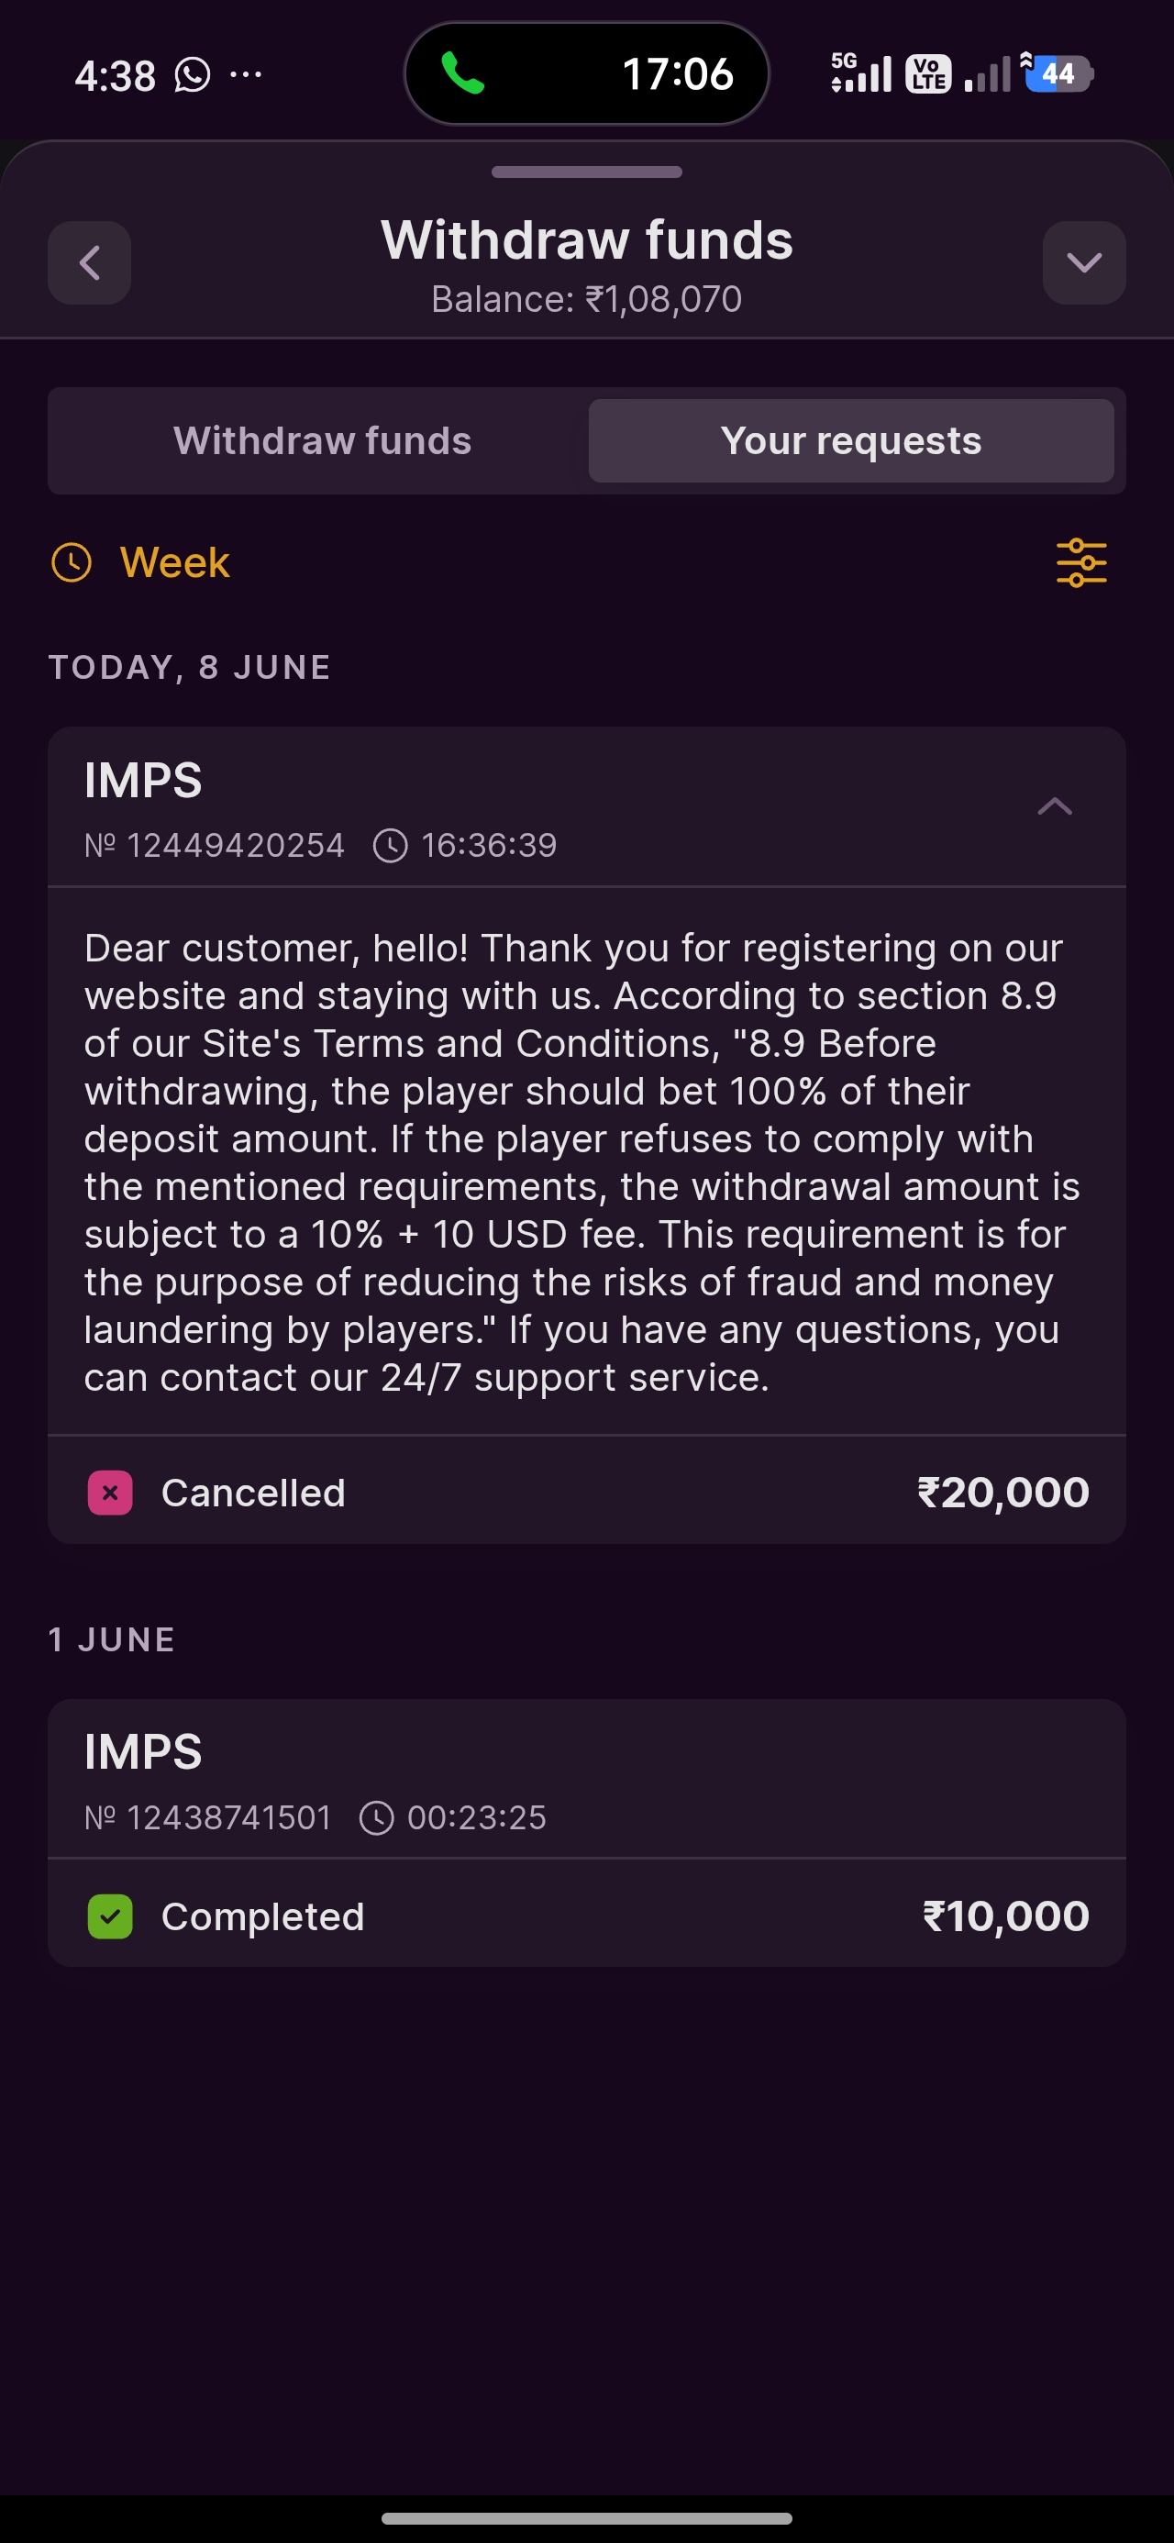Collapse the sheet with top-right chevron down
Screen dimensions: 1174x2543
1084,262
